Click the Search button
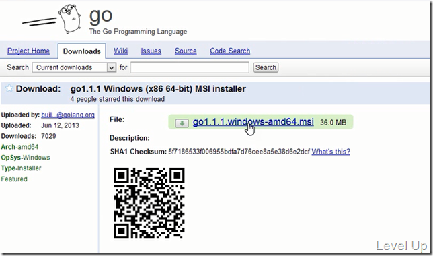 coord(266,67)
